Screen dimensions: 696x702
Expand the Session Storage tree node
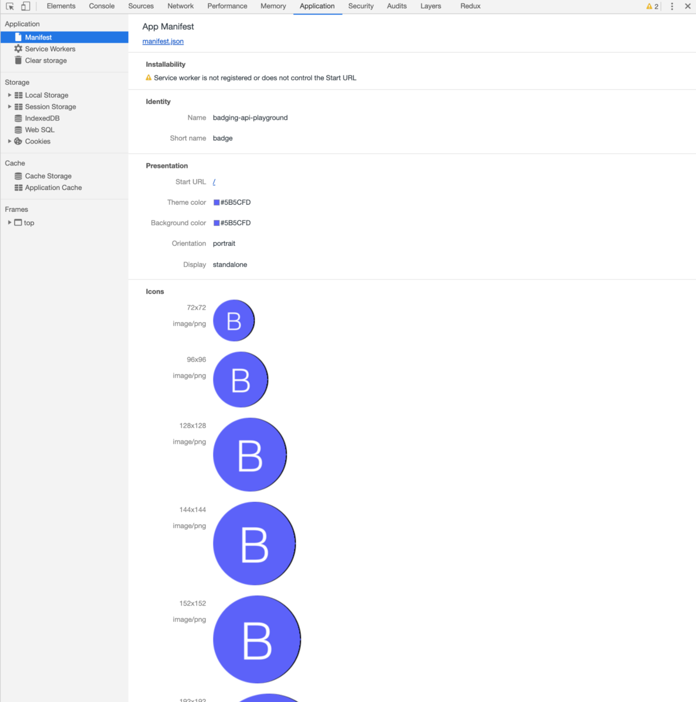point(9,106)
